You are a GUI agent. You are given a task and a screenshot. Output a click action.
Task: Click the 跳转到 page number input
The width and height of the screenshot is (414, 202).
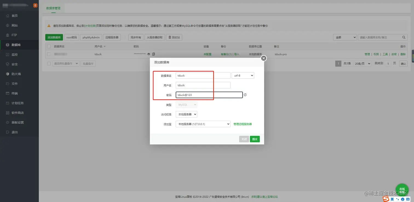coord(388,64)
